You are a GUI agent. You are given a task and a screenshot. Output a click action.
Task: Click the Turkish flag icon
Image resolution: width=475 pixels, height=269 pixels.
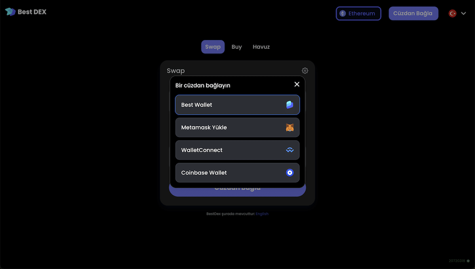coord(452,13)
